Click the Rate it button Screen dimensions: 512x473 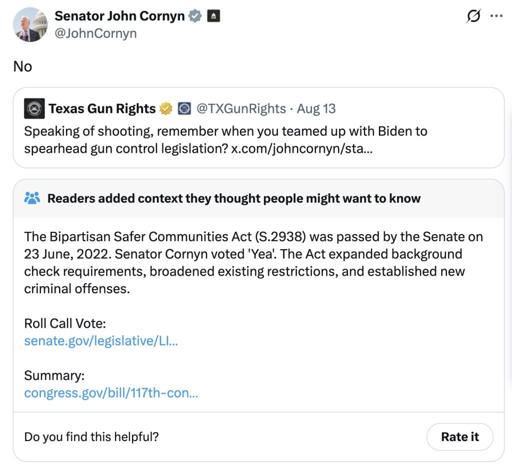pos(459,437)
